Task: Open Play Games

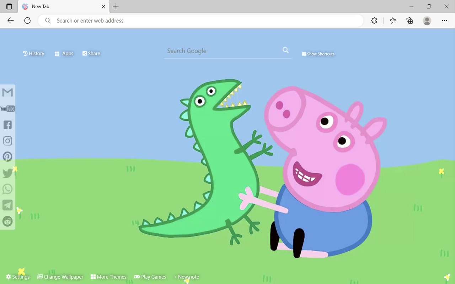Action: pos(150,277)
